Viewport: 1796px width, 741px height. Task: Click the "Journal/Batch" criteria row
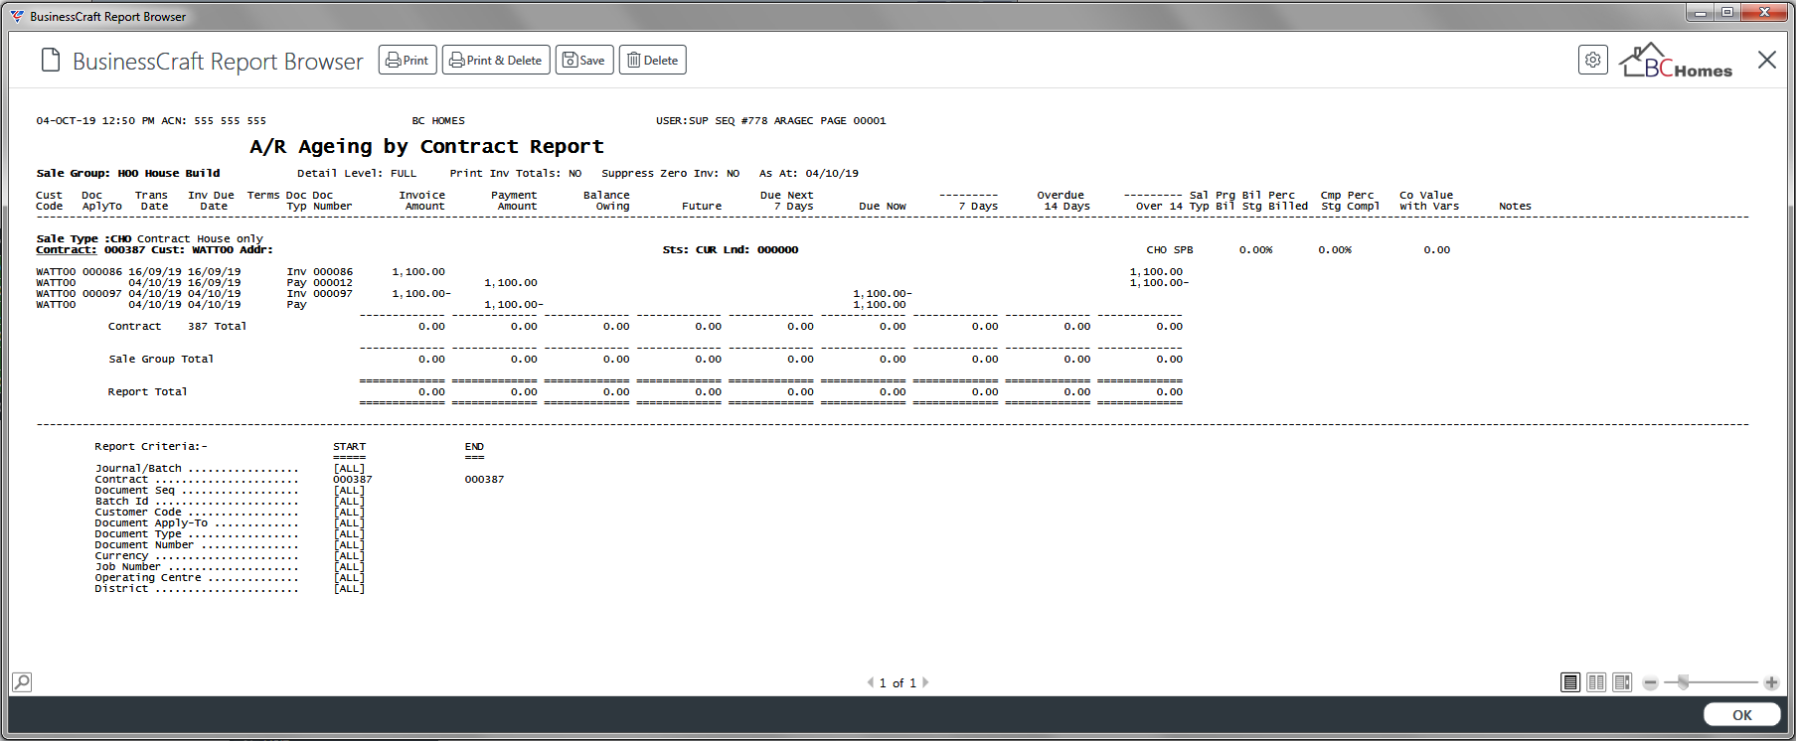(x=230, y=469)
